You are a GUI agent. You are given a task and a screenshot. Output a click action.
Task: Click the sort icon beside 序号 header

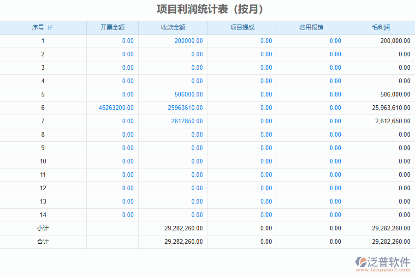click(50, 28)
